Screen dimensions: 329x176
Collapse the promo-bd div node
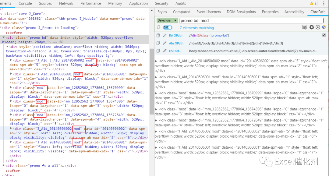pyautogui.click(x=4, y=38)
